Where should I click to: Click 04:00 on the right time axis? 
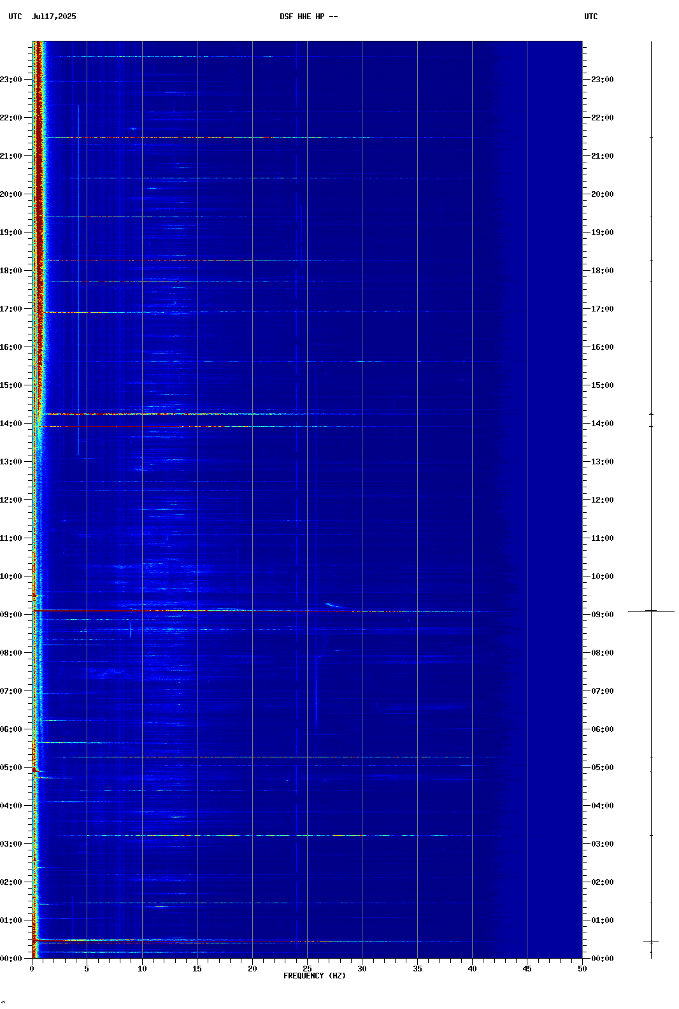(603, 806)
